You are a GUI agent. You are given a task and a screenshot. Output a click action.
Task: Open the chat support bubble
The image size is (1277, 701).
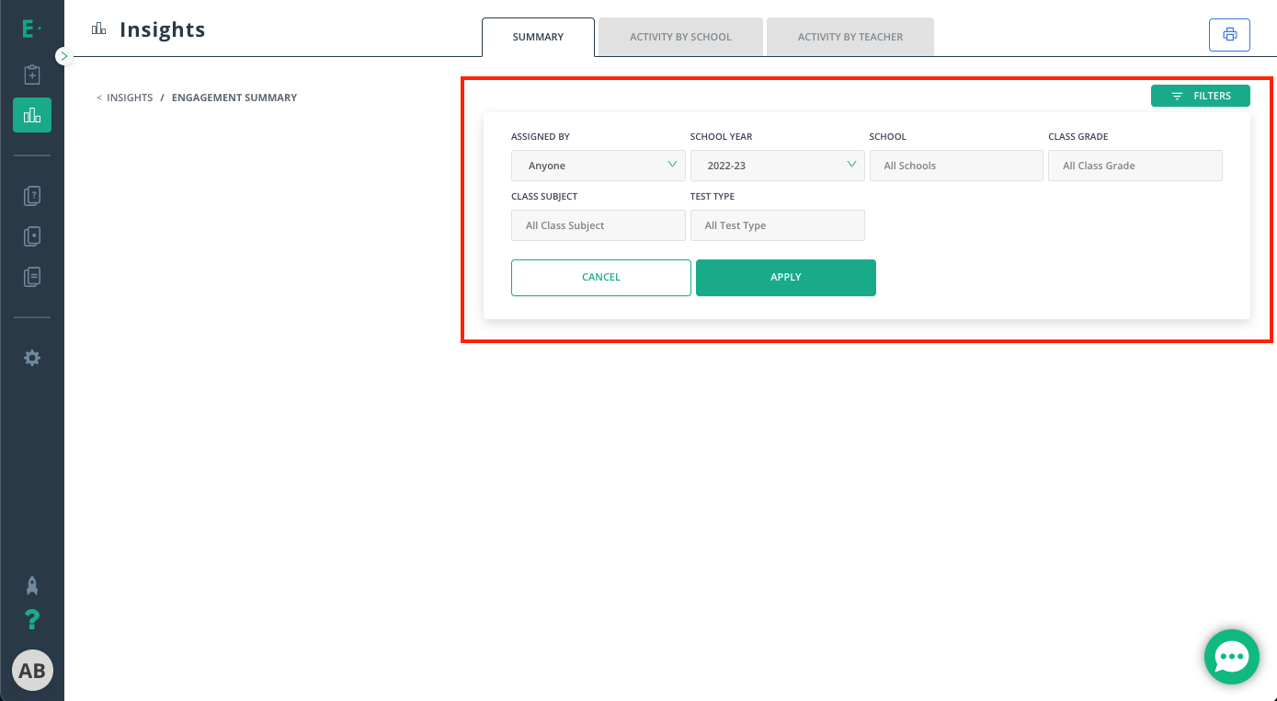[x=1231, y=657]
